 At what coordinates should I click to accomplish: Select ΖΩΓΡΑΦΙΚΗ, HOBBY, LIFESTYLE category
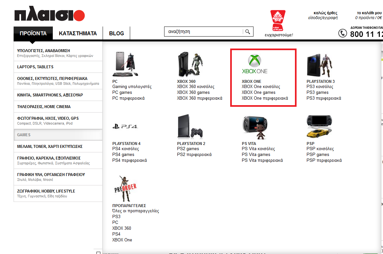[58, 193]
